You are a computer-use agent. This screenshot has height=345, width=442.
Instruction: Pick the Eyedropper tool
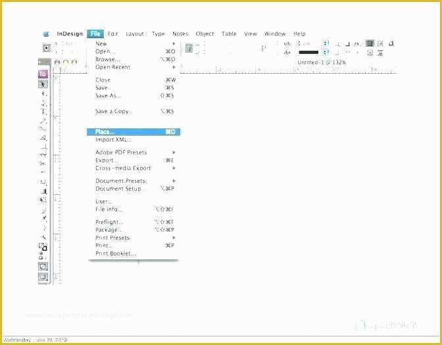point(43,219)
